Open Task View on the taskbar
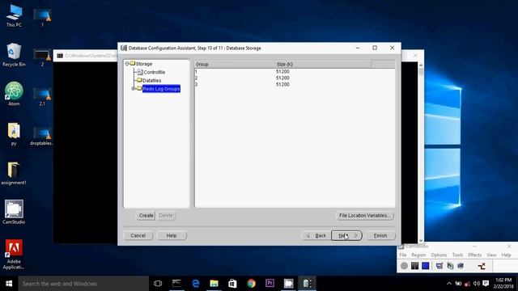This screenshot has height=291, width=518. coord(158,284)
